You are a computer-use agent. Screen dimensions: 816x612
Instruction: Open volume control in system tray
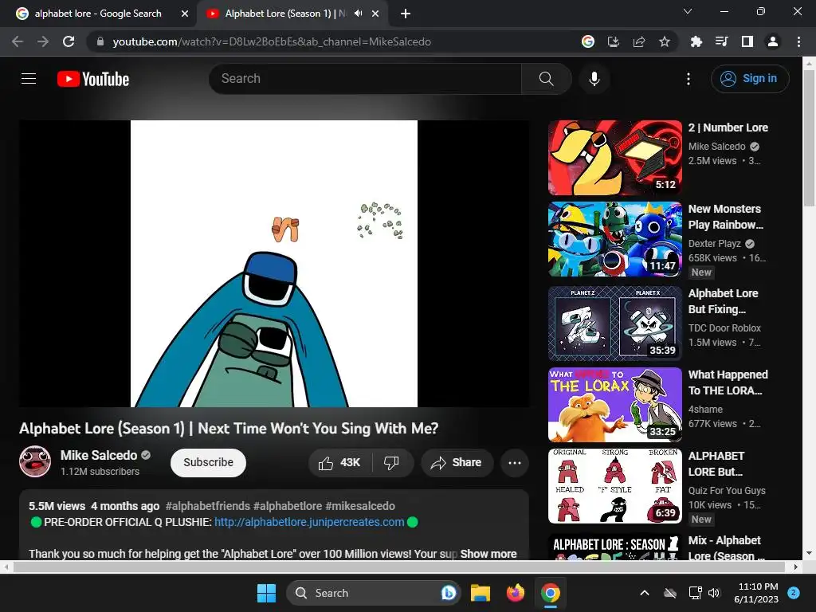coord(713,593)
